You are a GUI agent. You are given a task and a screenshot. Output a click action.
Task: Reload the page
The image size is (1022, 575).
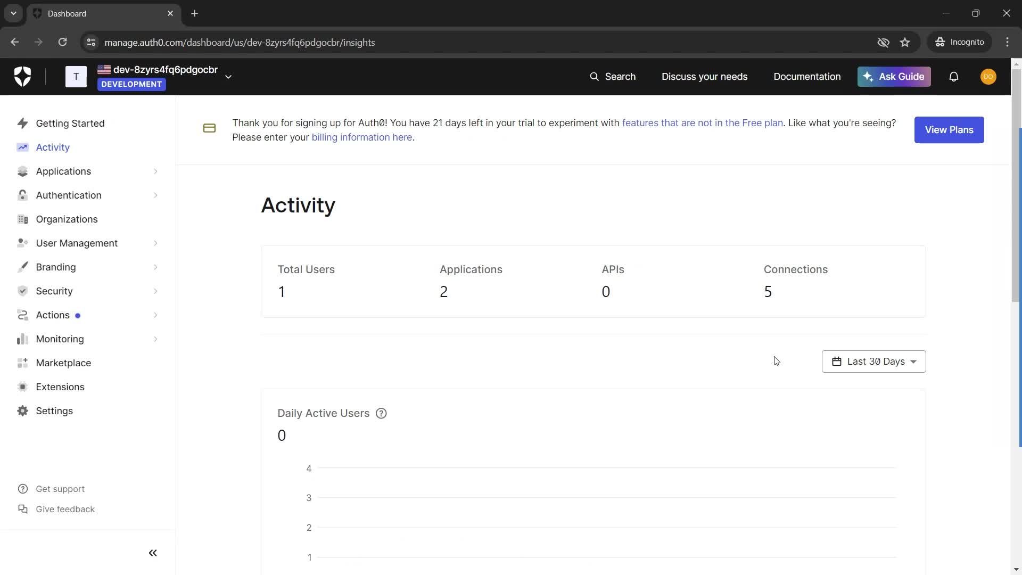point(62,42)
